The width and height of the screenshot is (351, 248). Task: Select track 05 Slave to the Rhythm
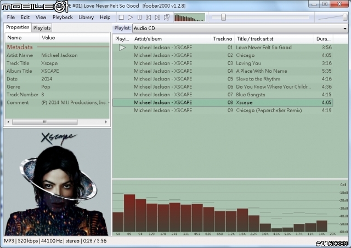[x=223, y=79]
